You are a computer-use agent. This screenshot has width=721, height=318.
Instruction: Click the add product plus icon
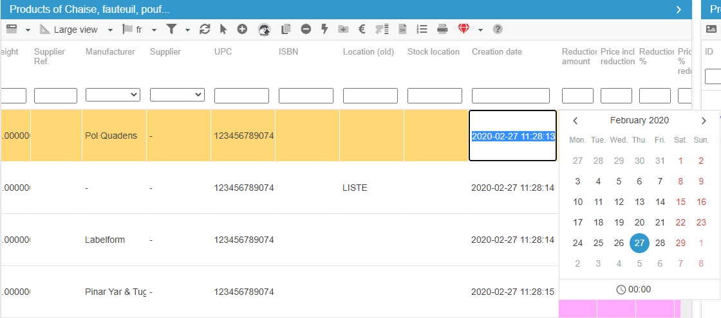point(242,29)
